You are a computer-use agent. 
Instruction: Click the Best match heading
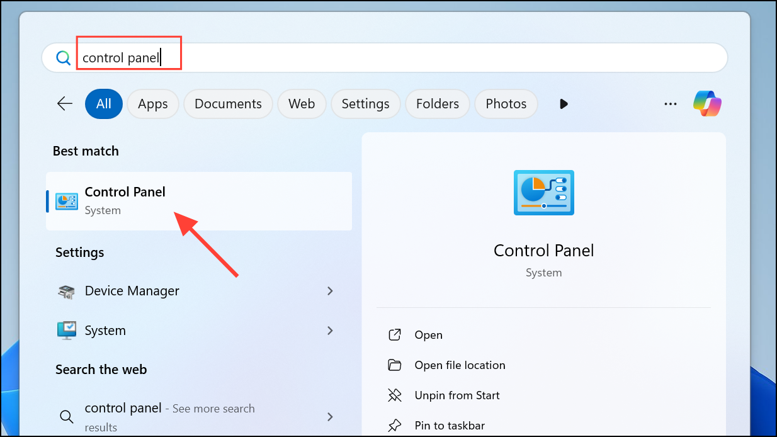coord(86,151)
